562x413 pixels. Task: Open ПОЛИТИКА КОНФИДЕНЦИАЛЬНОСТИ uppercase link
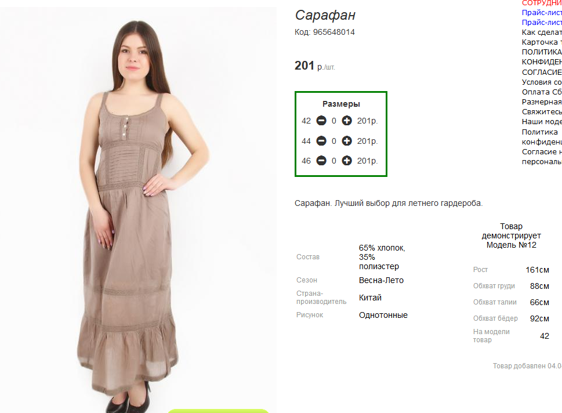coord(542,57)
